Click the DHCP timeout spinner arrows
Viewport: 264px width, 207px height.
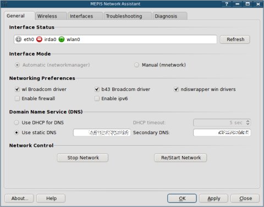click(x=248, y=123)
